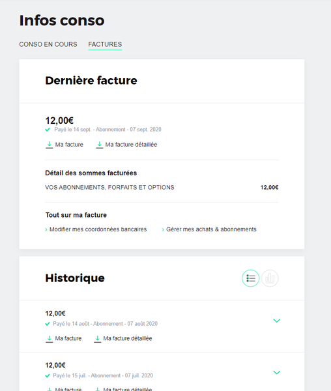
Task: Click July 2020 Ma facture download link
Action: tap(68, 389)
